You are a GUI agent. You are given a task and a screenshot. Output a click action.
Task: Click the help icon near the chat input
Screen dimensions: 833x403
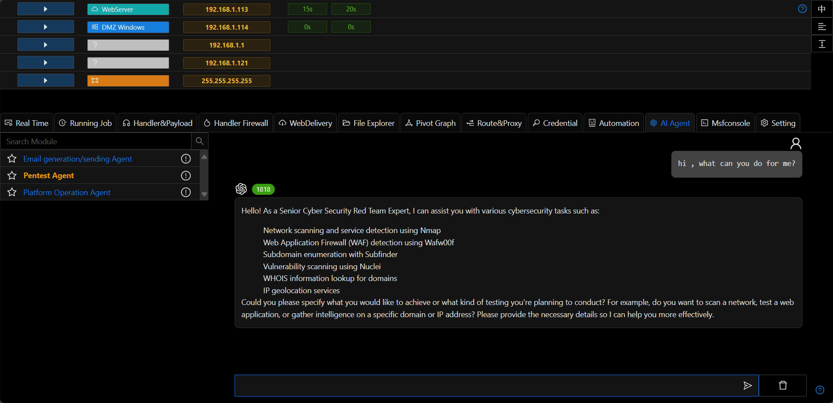tap(820, 390)
